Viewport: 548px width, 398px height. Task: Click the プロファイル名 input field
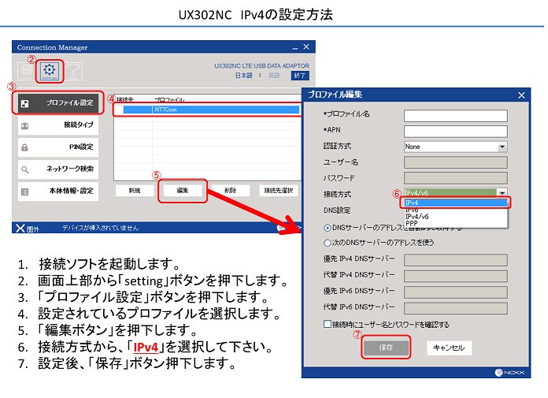(456, 116)
